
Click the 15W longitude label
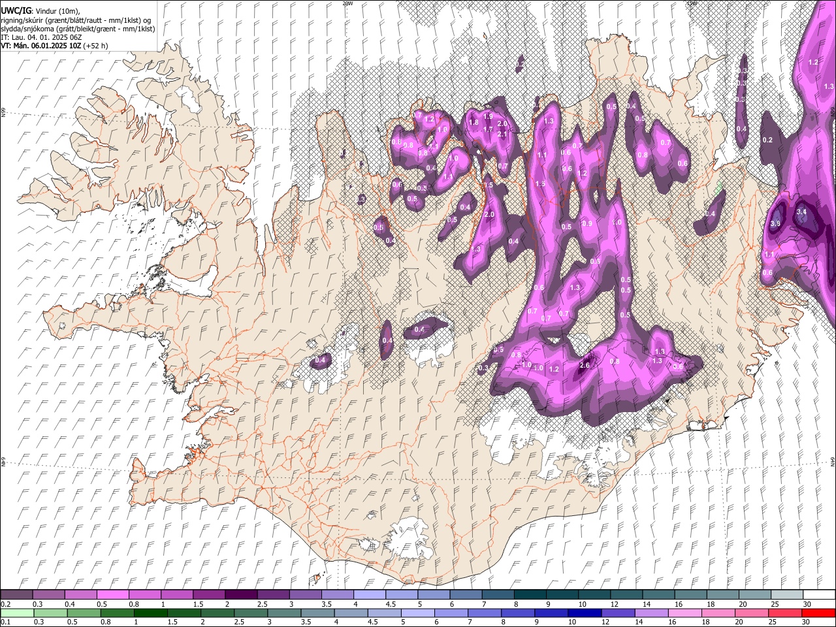692,3
